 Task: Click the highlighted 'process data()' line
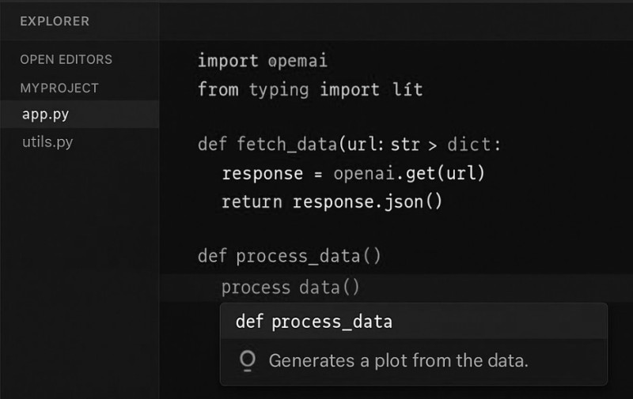290,288
